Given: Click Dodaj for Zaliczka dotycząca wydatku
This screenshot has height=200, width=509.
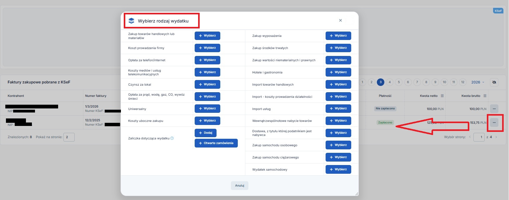Looking at the screenshot, I should [205, 133].
